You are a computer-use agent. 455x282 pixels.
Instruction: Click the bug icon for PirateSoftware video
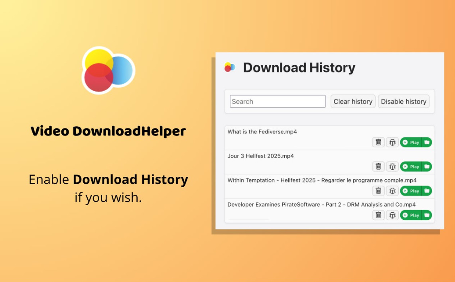point(392,215)
